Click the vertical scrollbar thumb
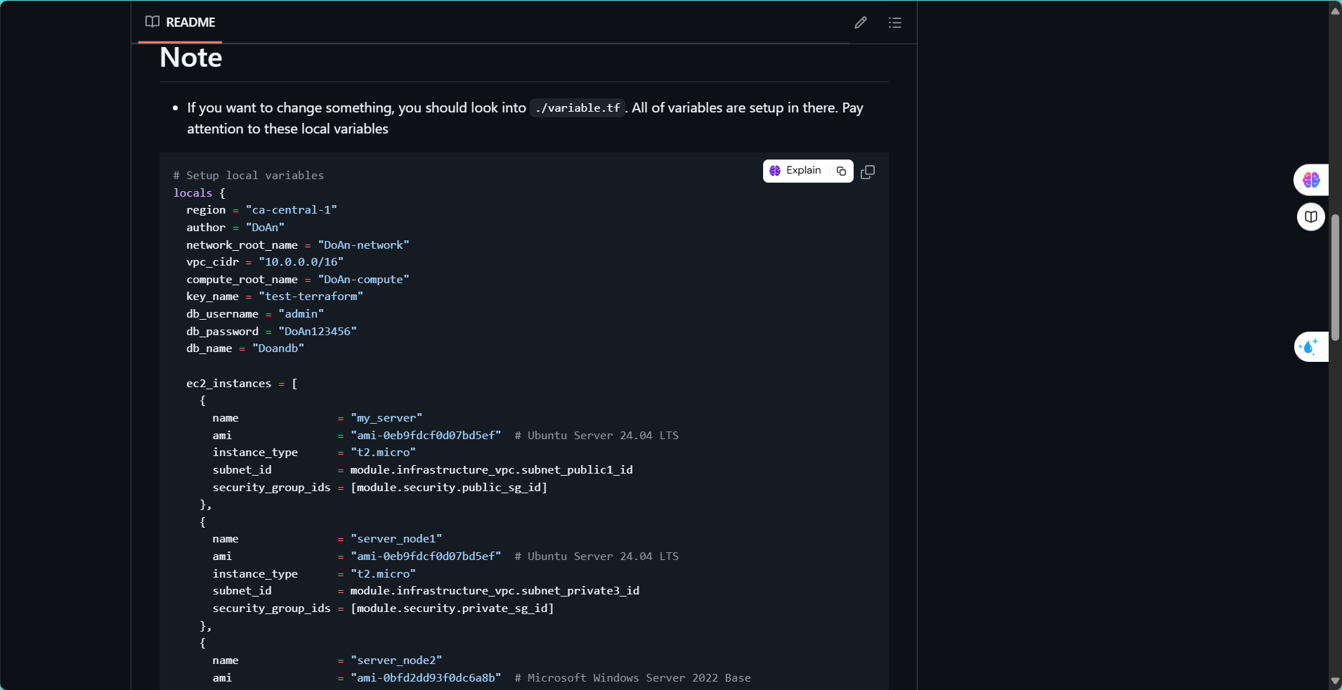1342x690 pixels. [x=1335, y=278]
